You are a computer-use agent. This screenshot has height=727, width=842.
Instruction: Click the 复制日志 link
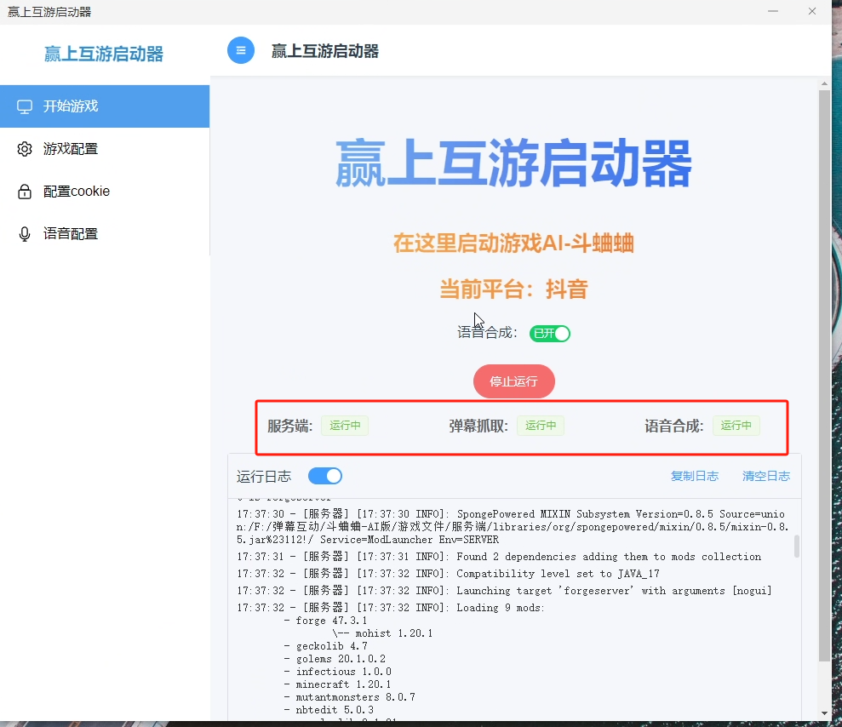pos(694,476)
